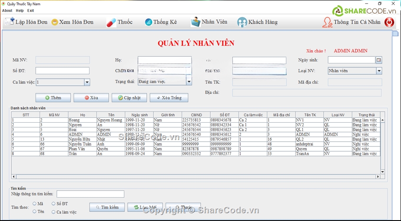The height and width of the screenshot is (221, 401).
Task: Click the Trạng thái column header
Action: (366, 115)
